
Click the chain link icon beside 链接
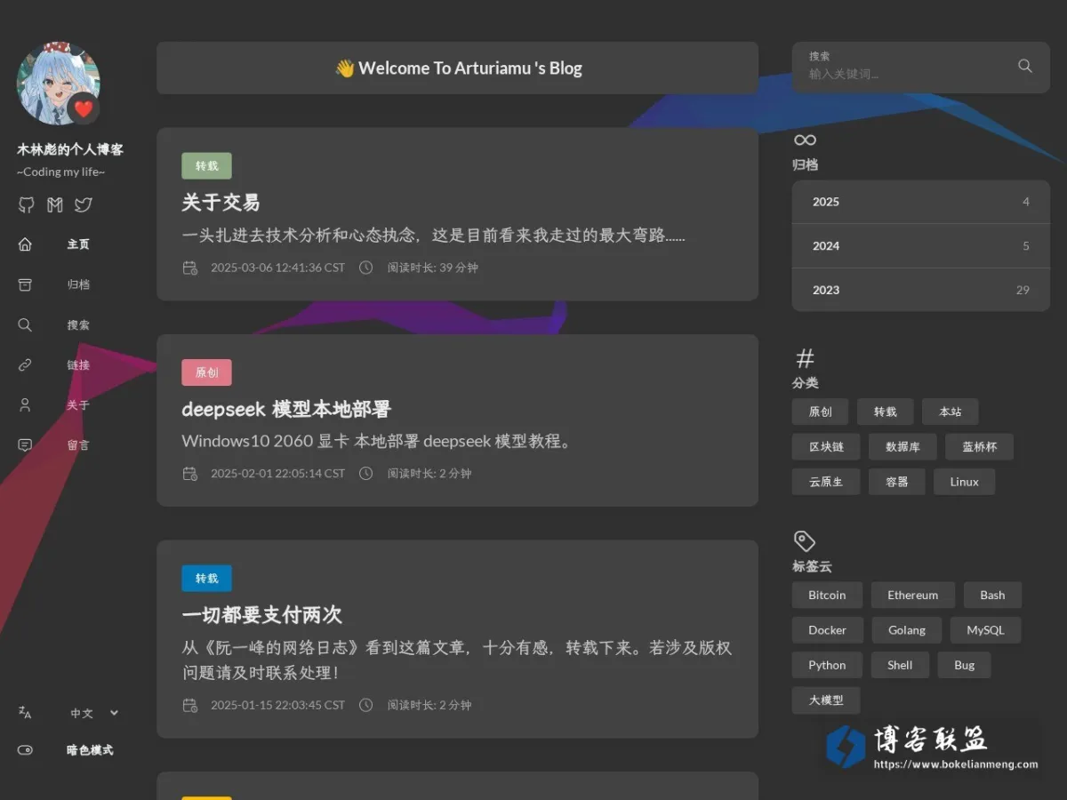(x=25, y=364)
